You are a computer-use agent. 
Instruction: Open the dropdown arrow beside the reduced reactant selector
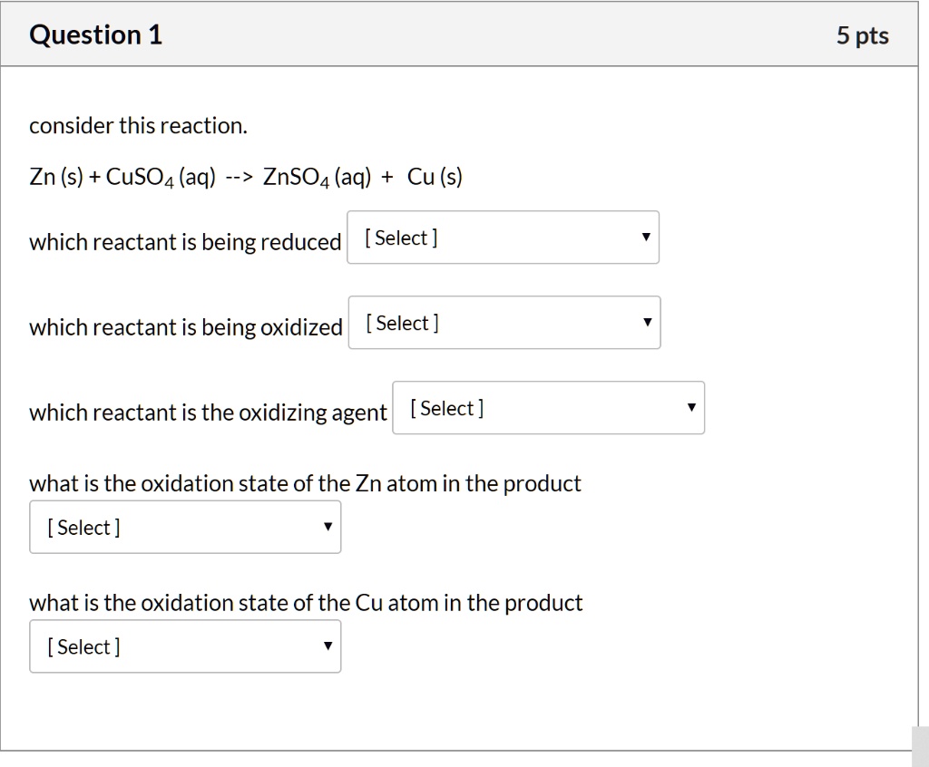tap(646, 237)
